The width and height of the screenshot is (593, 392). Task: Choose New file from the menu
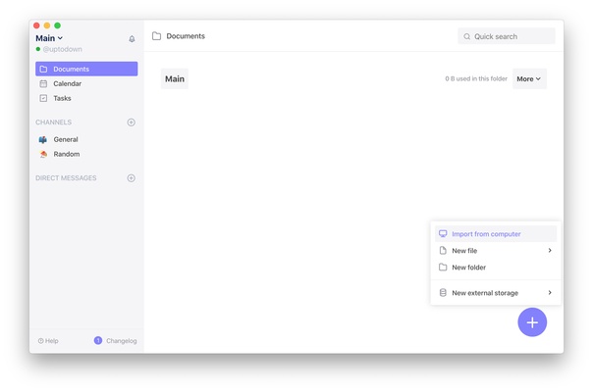tap(496, 251)
